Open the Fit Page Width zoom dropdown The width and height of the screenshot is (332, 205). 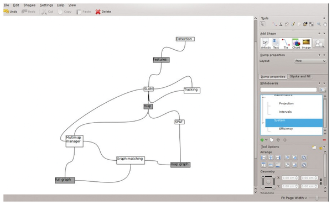pyautogui.click(x=294, y=198)
